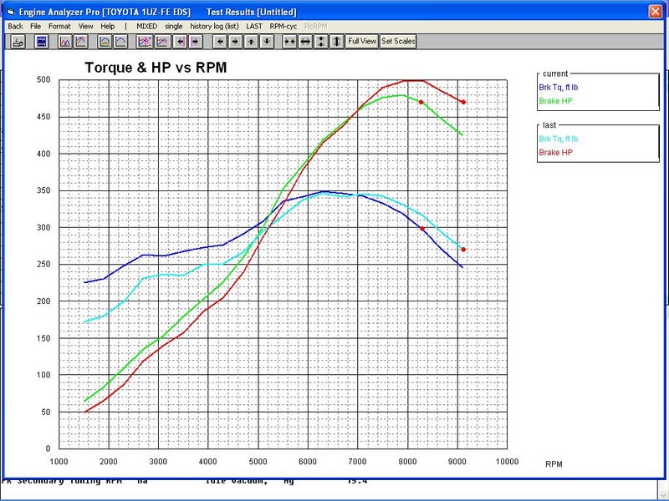Shift graph down with the down arrow button
The height and width of the screenshot is (501, 669).
tap(267, 41)
